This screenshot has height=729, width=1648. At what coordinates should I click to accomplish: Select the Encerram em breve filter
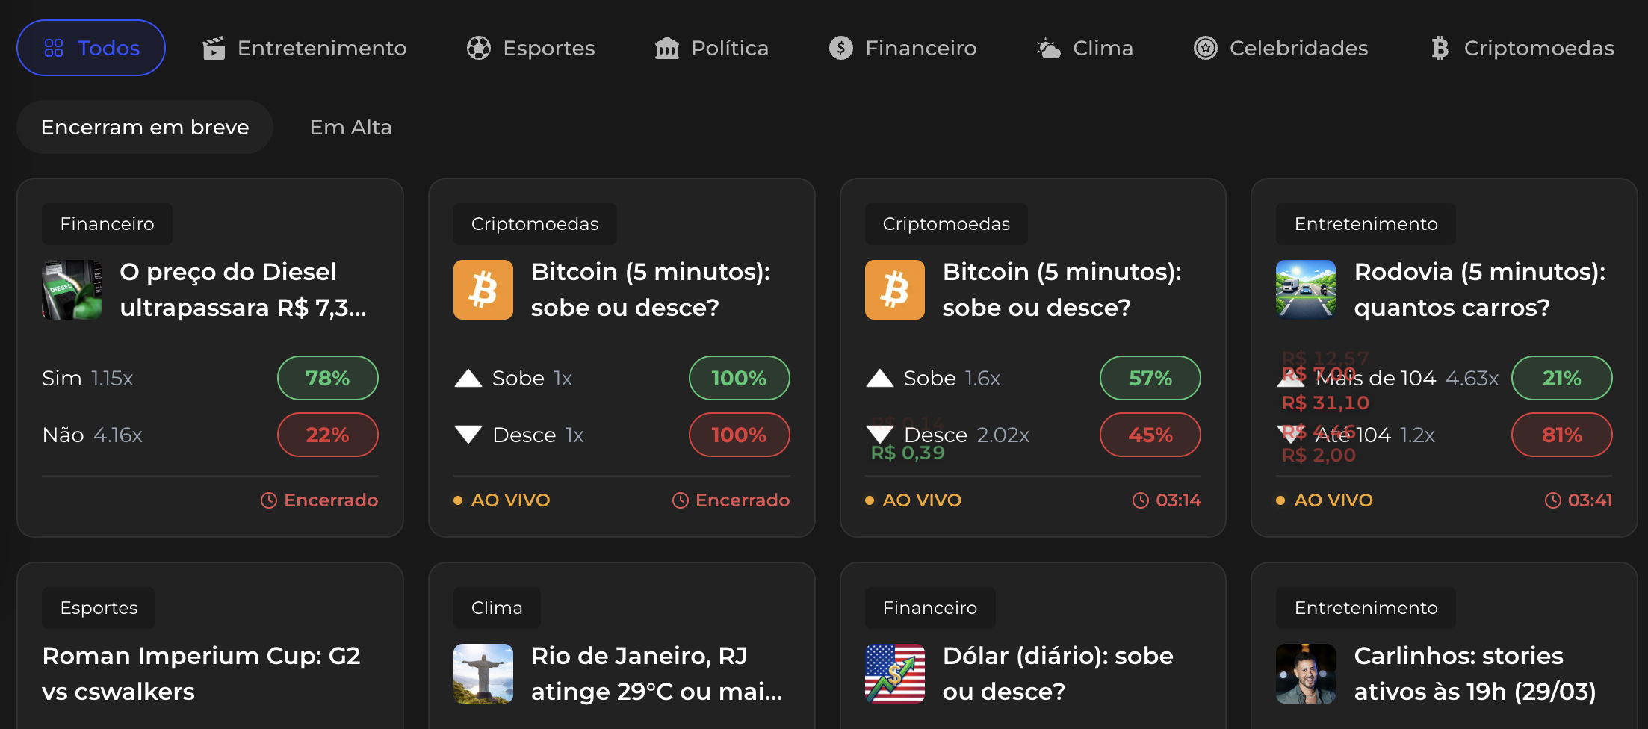[145, 126]
